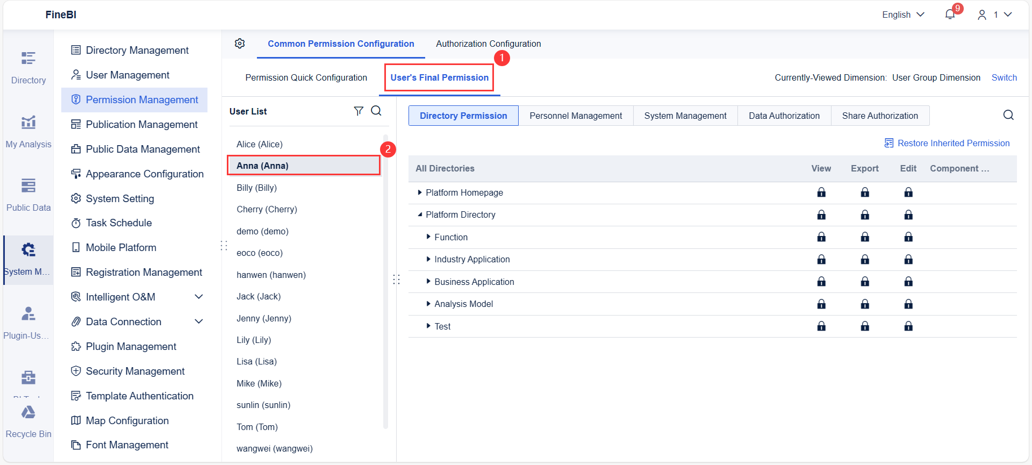This screenshot has width=1032, height=465.
Task: Switch to the Authorization Configuration tab
Action: coord(488,44)
